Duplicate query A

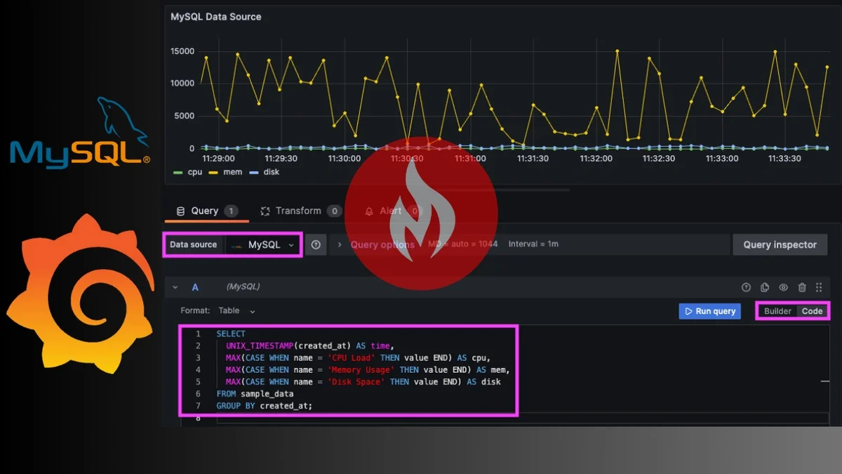point(765,287)
